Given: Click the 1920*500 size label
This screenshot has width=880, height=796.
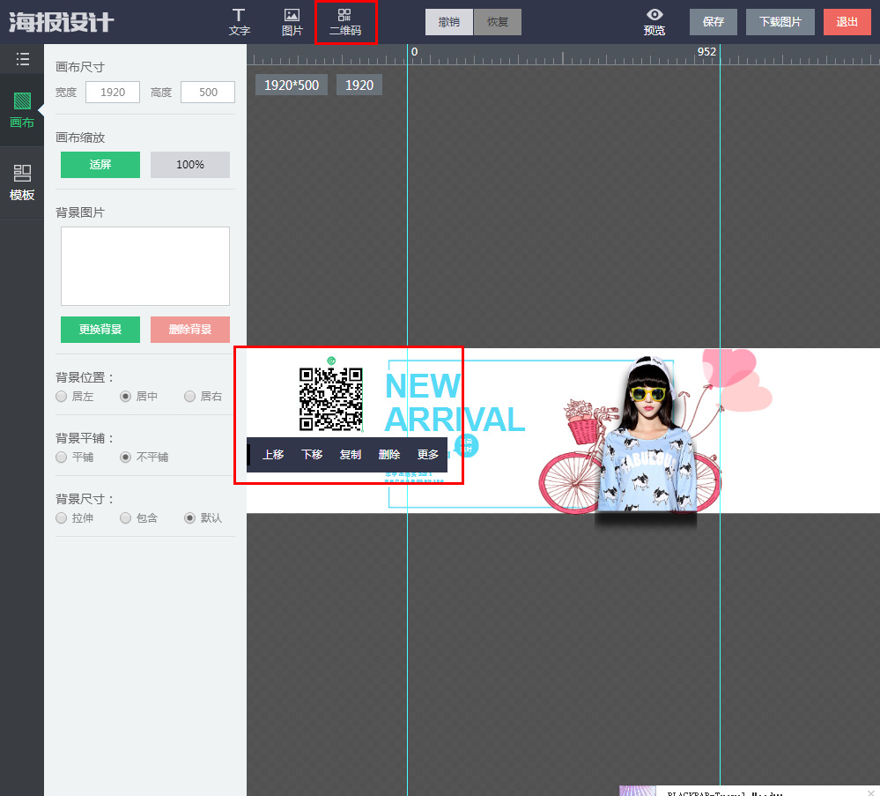Looking at the screenshot, I should 292,85.
